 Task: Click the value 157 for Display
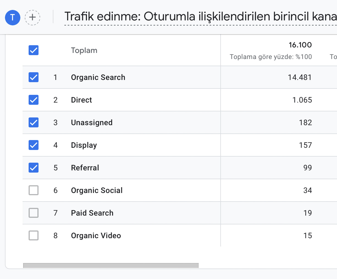click(305, 145)
